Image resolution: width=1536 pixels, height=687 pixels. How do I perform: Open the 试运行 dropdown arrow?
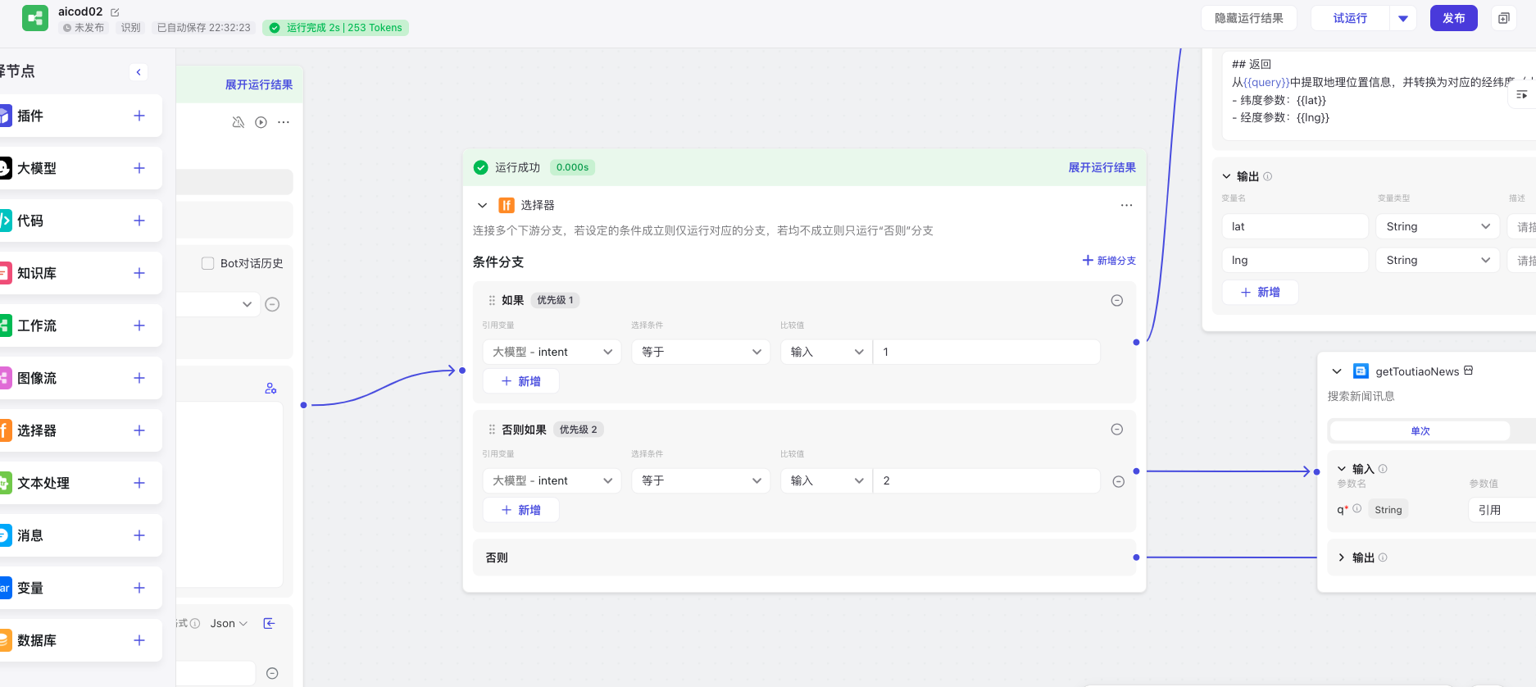[x=1403, y=18]
